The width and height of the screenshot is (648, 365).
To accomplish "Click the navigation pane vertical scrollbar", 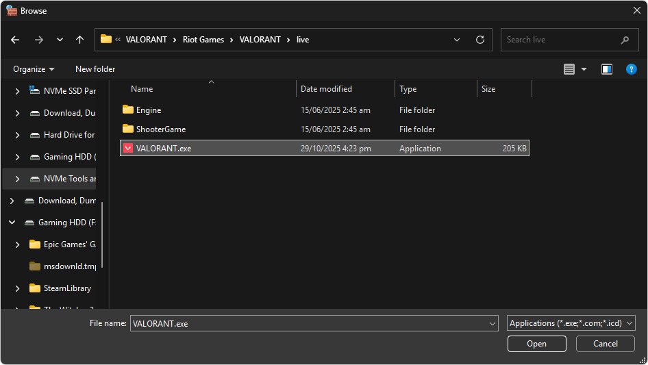I will pyautogui.click(x=102, y=234).
